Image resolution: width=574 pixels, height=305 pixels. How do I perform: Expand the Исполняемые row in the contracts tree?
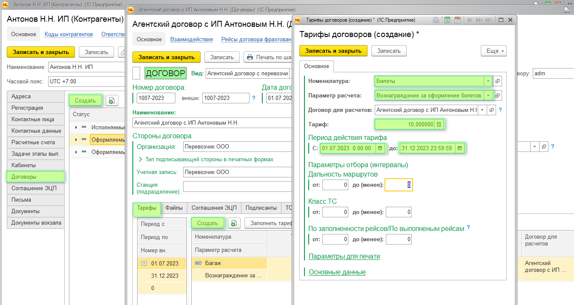76,127
